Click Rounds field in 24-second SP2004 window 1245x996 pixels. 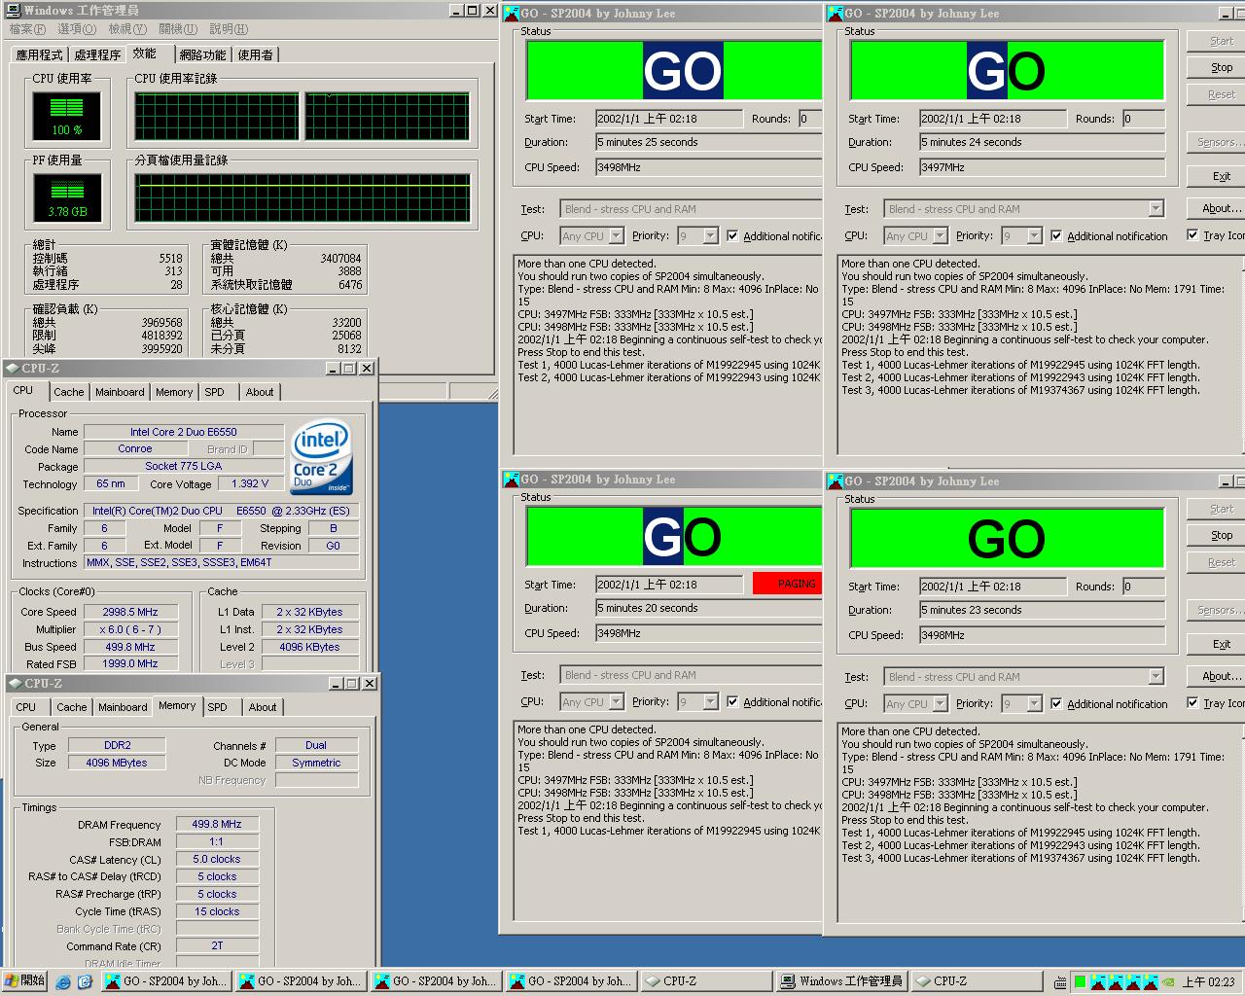click(1143, 119)
